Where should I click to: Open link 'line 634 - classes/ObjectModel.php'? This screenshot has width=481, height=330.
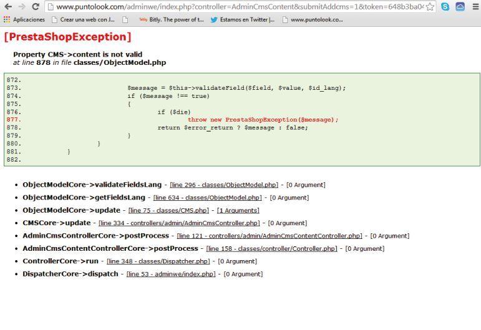pyautogui.click(x=207, y=198)
